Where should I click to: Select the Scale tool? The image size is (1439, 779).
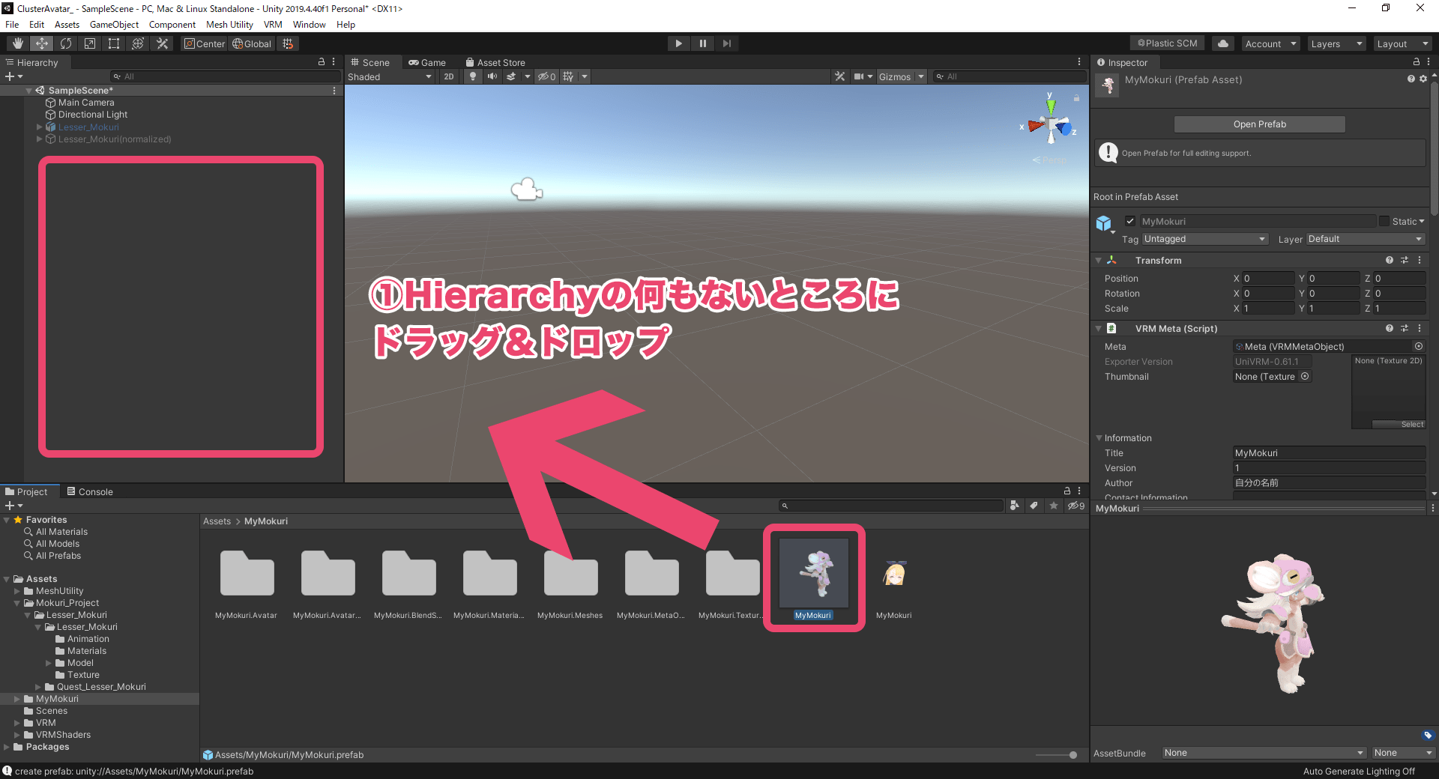pos(90,43)
